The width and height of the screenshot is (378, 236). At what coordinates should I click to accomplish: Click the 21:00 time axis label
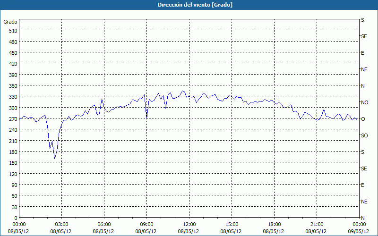tap(317, 225)
